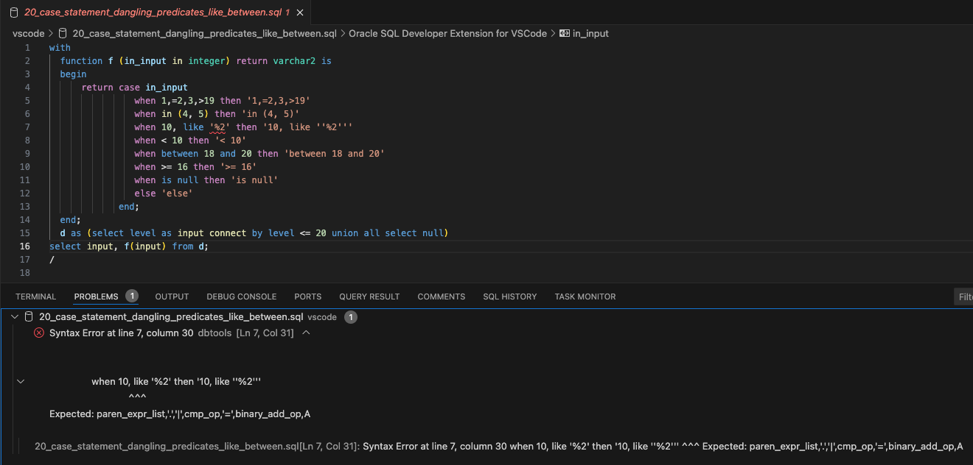The image size is (973, 465).
Task: Click vscode in the breadcrumb trail
Action: point(28,33)
